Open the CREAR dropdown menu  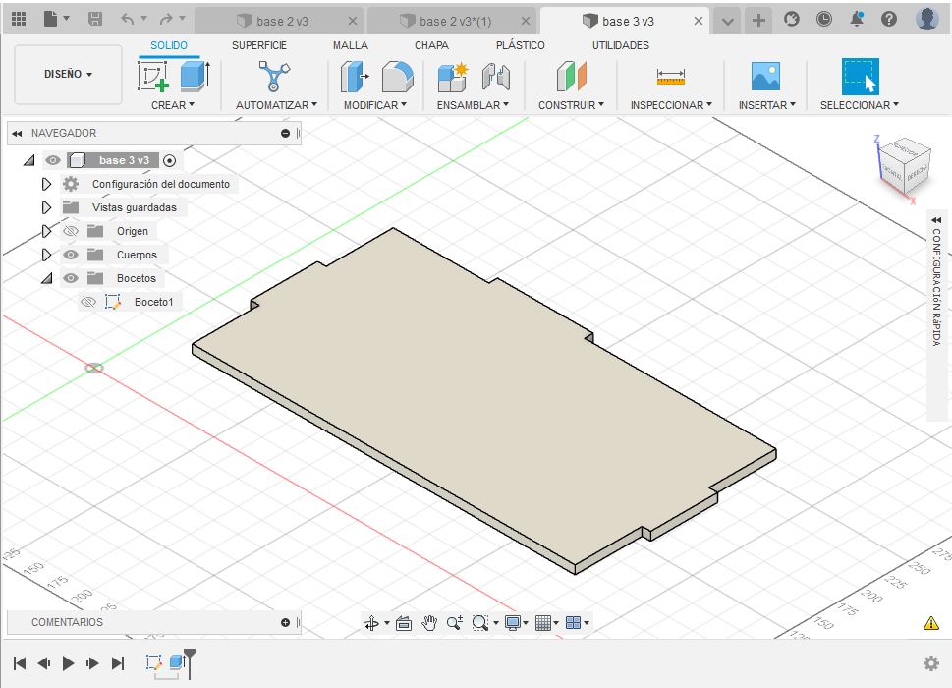pyautogui.click(x=173, y=105)
